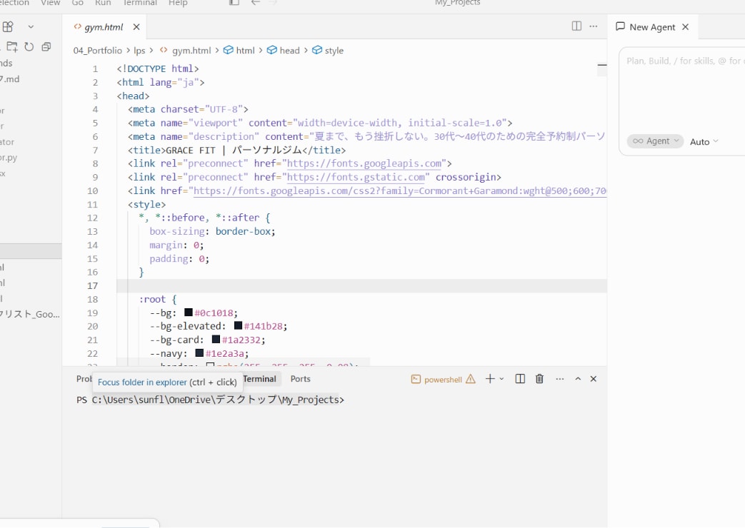Viewport: 745px width, 528px height.
Task: Select the gym.html editor tab
Action: click(104, 27)
